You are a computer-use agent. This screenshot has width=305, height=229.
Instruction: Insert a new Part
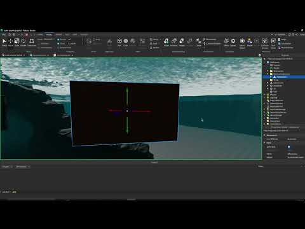(x=119, y=42)
